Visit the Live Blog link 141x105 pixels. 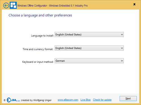pos(85,100)
